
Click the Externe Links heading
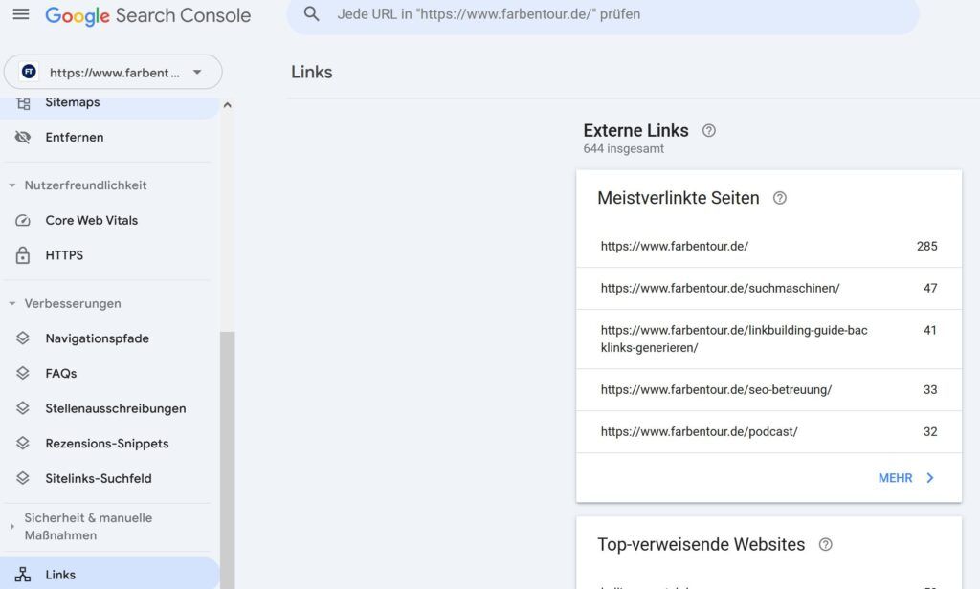pyautogui.click(x=635, y=131)
